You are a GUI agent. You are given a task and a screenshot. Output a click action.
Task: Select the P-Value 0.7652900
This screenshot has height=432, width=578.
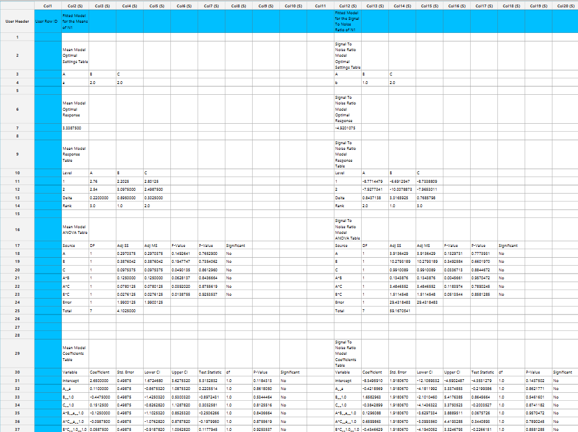click(211, 254)
